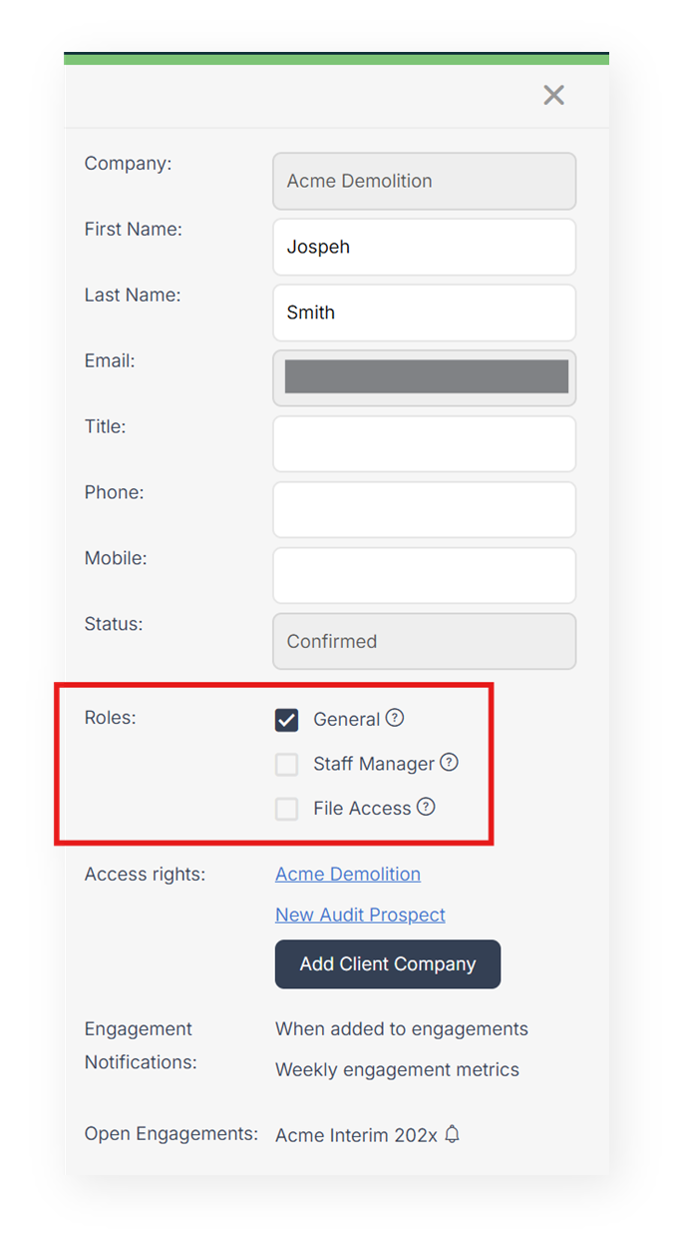Uncheck the General role checkbox
Viewport: 682px width, 1249px height.
pyautogui.click(x=286, y=719)
